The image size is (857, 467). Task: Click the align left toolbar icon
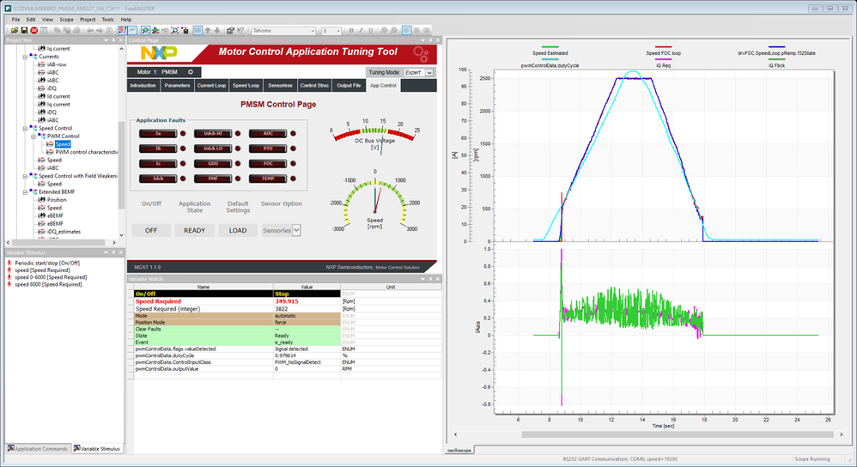click(x=406, y=31)
